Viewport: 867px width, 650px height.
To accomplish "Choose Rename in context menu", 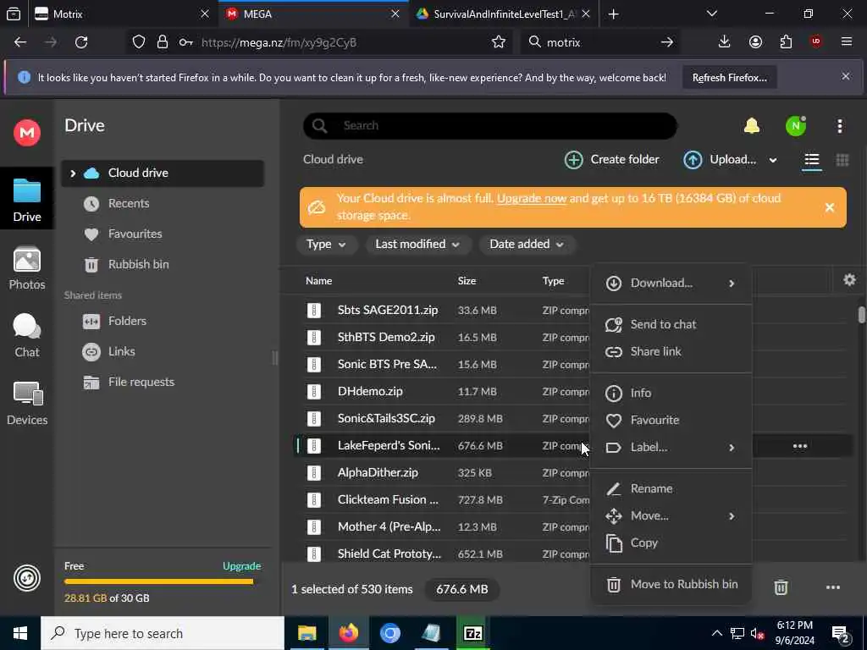I will 671,488.
